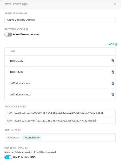The image size is (121, 164).
Task: Delete the 10.0.0.2/32 host entry
Action: tap(113, 61)
